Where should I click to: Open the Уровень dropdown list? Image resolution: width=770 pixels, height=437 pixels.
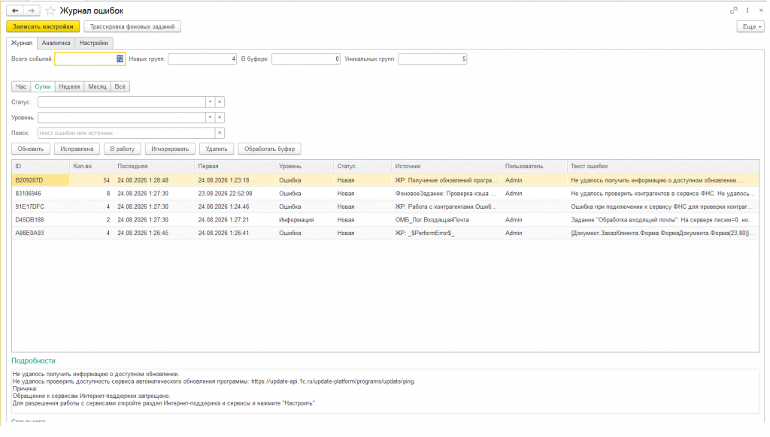(x=210, y=118)
